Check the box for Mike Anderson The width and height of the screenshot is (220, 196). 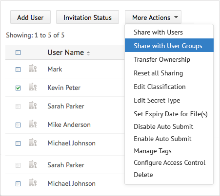pos(18,125)
